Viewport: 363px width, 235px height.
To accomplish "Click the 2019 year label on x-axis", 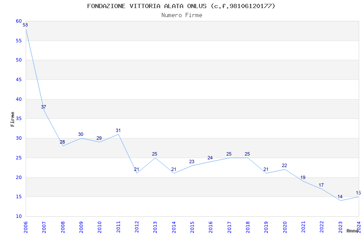I will [266, 227].
